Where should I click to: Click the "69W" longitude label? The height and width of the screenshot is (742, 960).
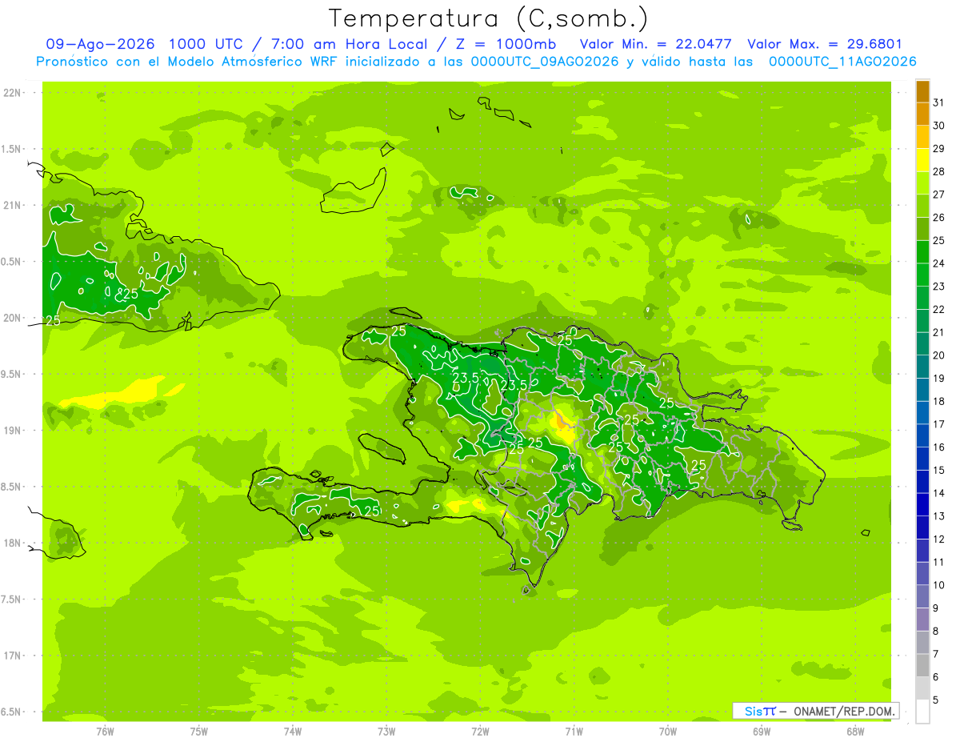pos(762,731)
